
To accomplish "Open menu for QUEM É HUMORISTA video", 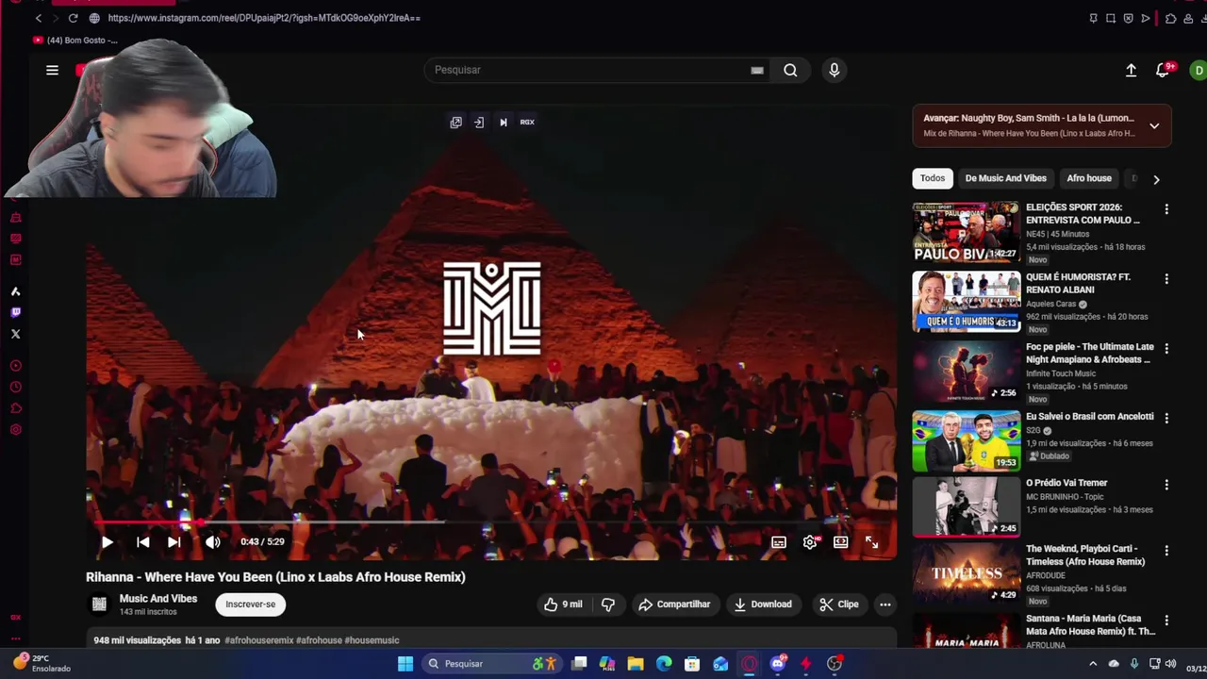I will 1166,279.
